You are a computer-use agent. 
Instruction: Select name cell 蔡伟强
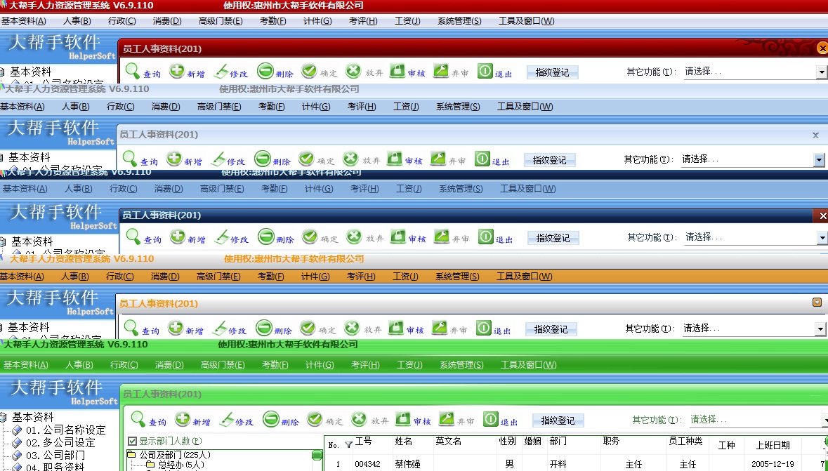tap(407, 464)
